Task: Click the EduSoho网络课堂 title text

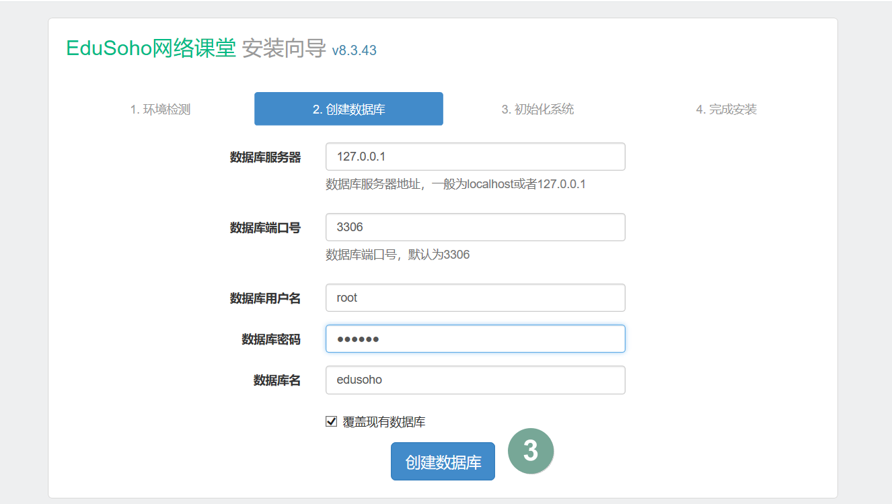Action: coord(151,48)
